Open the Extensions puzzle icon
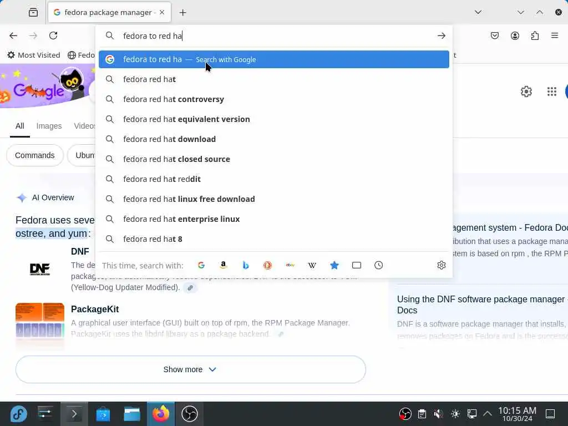568x426 pixels. click(535, 35)
